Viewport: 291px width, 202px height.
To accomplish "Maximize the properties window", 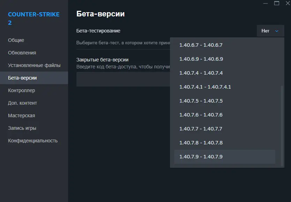I will 277,3.
